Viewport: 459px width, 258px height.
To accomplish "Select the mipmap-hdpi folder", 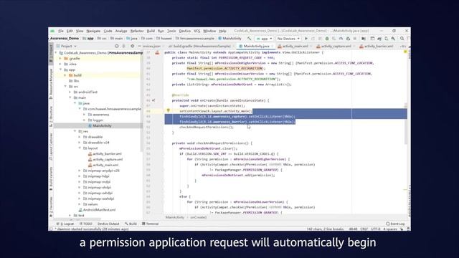I will click(x=98, y=176).
